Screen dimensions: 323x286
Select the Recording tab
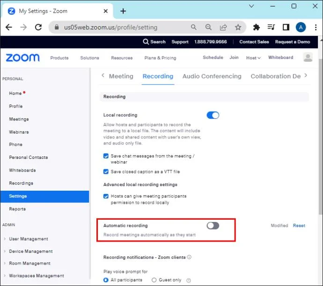158,76
